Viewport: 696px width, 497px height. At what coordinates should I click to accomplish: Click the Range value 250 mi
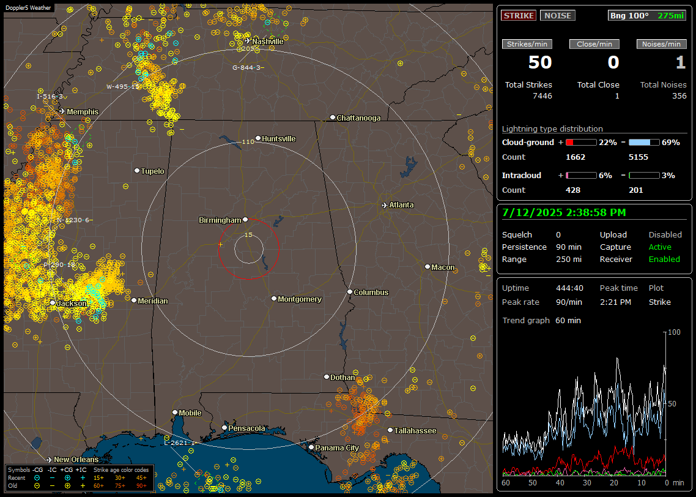(569, 260)
